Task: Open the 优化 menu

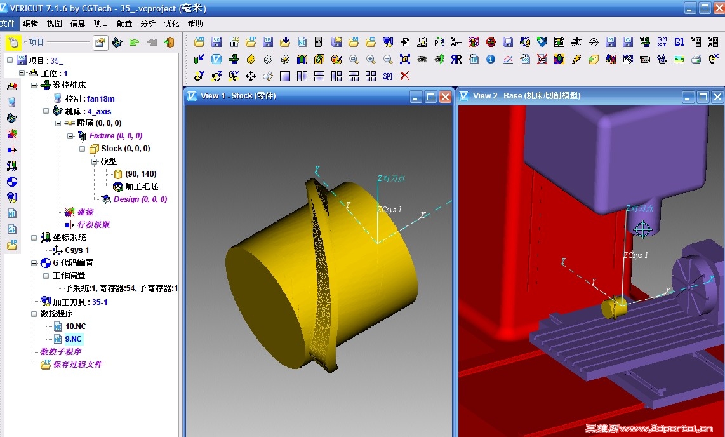Action: (171, 23)
